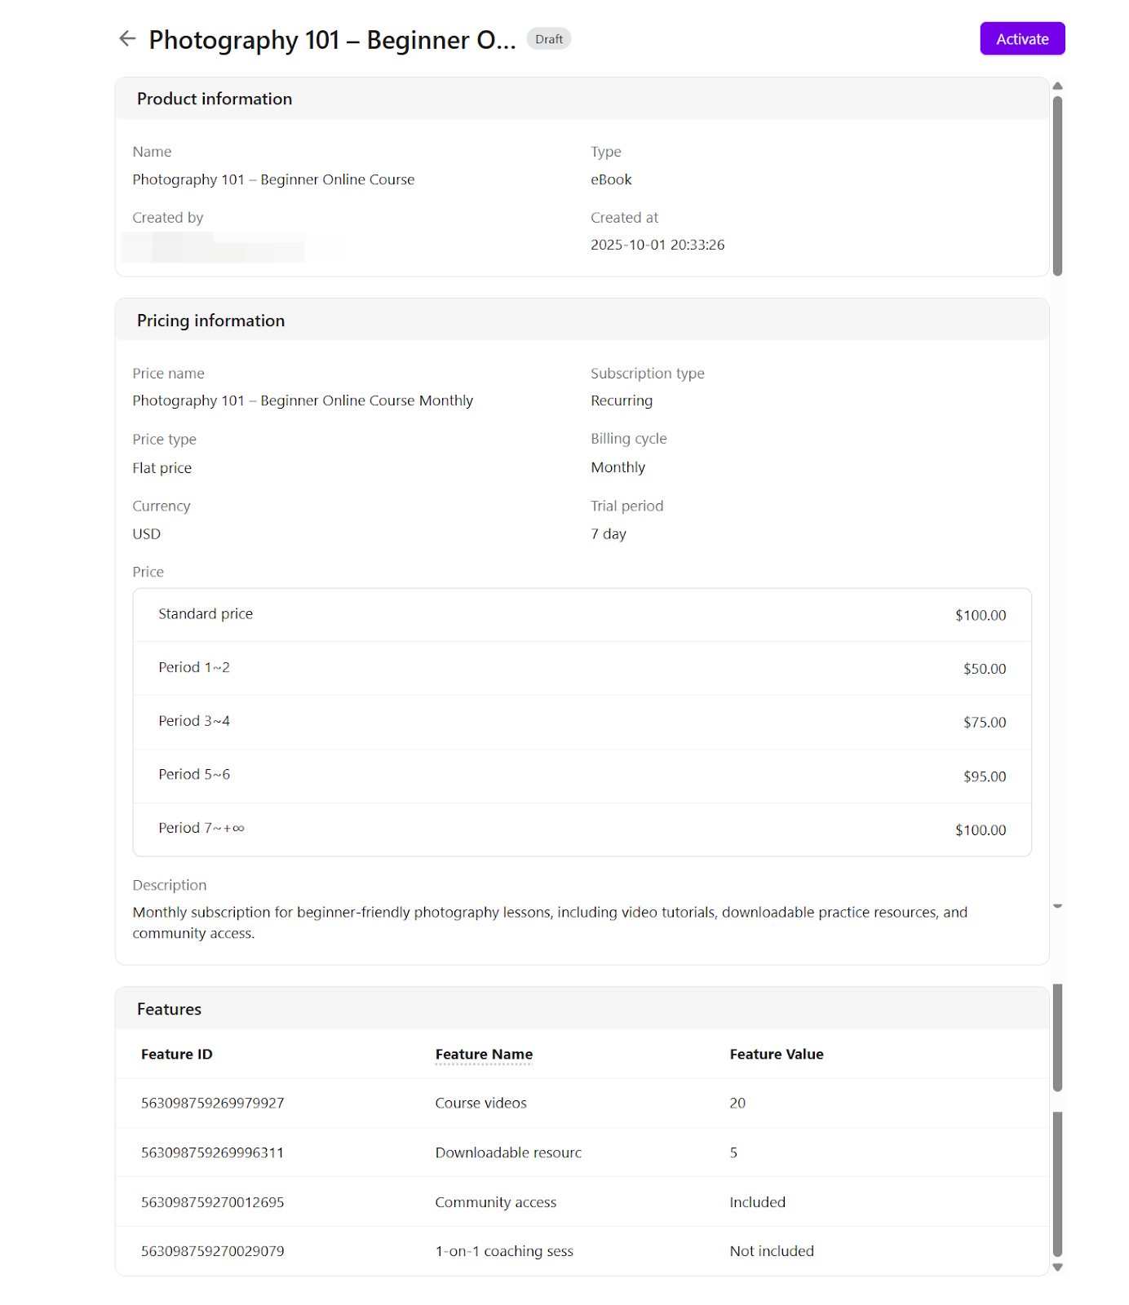
Task: Click the Features section header
Action: 169,1009
